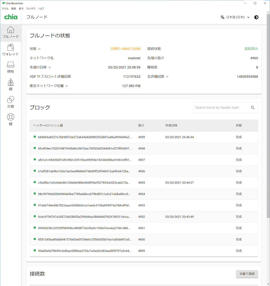Maximize the Chia Blockchain window
This screenshot has width=270, height=286.
[255, 3]
